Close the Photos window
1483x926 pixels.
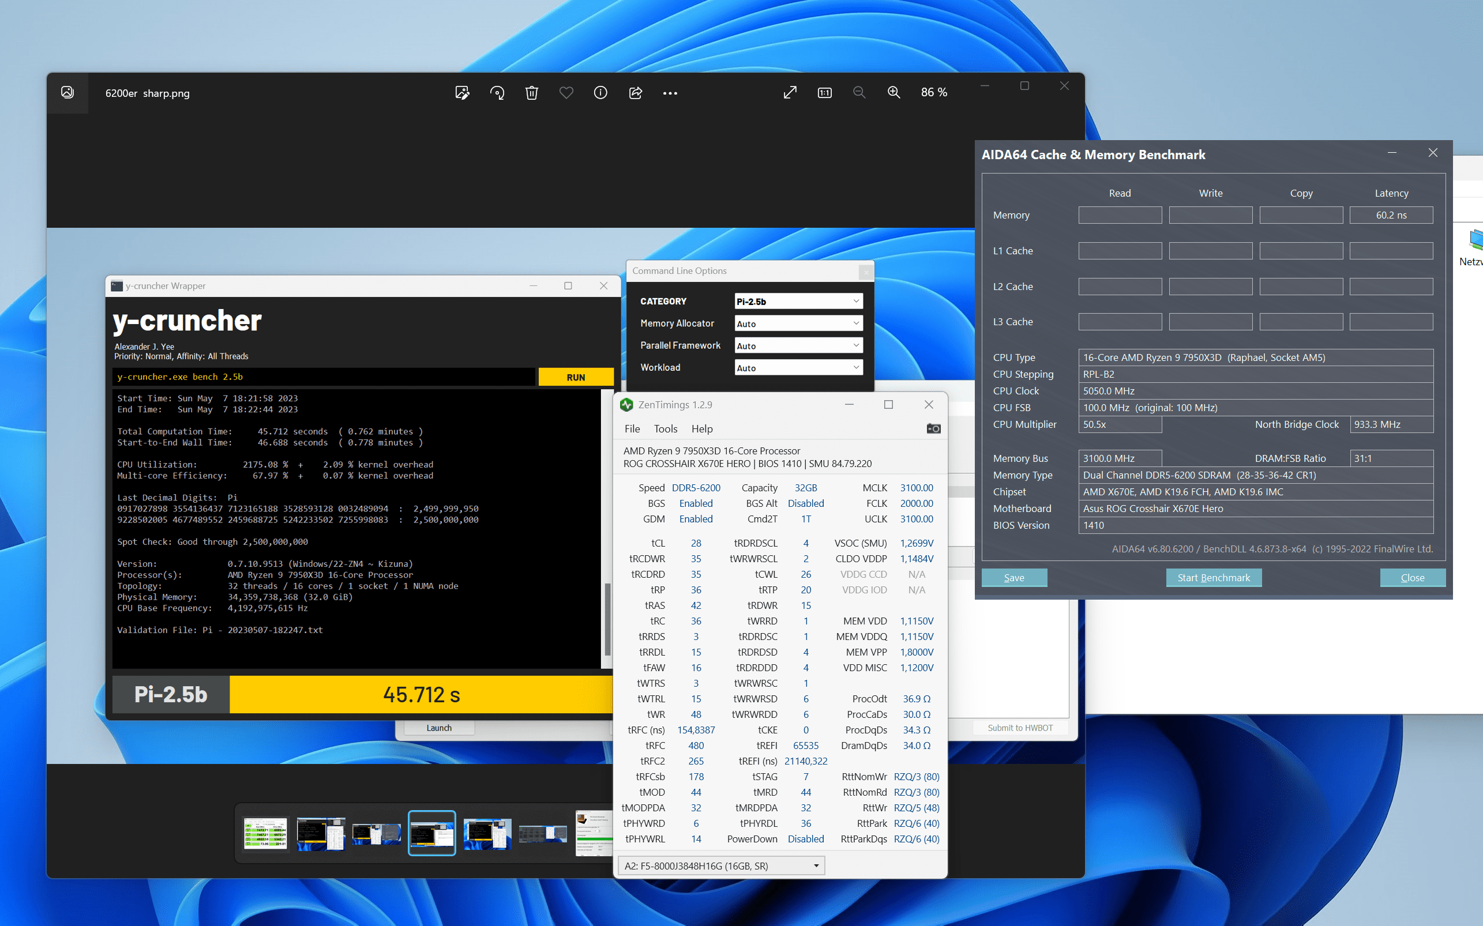pos(1064,86)
